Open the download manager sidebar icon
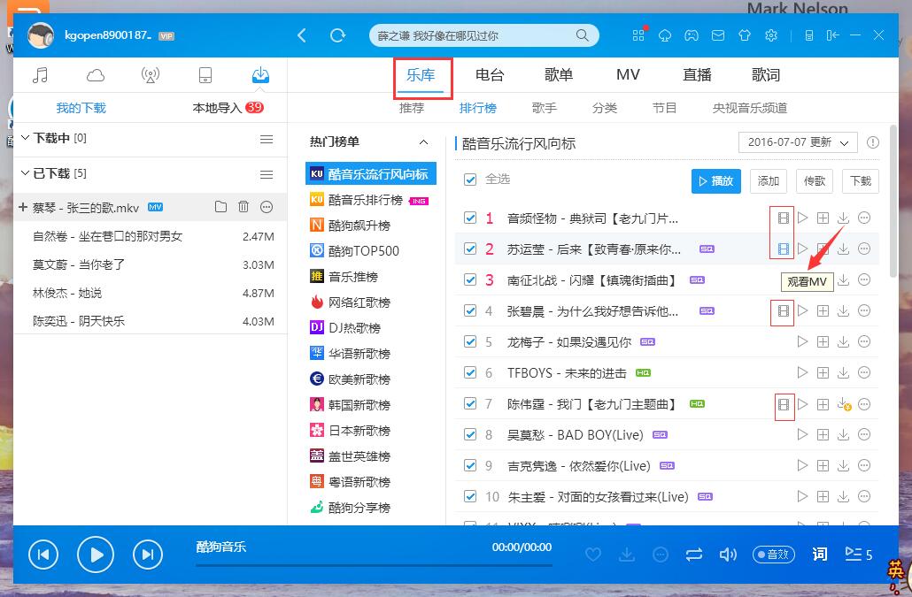The height and width of the screenshot is (597, 912). tap(260, 75)
